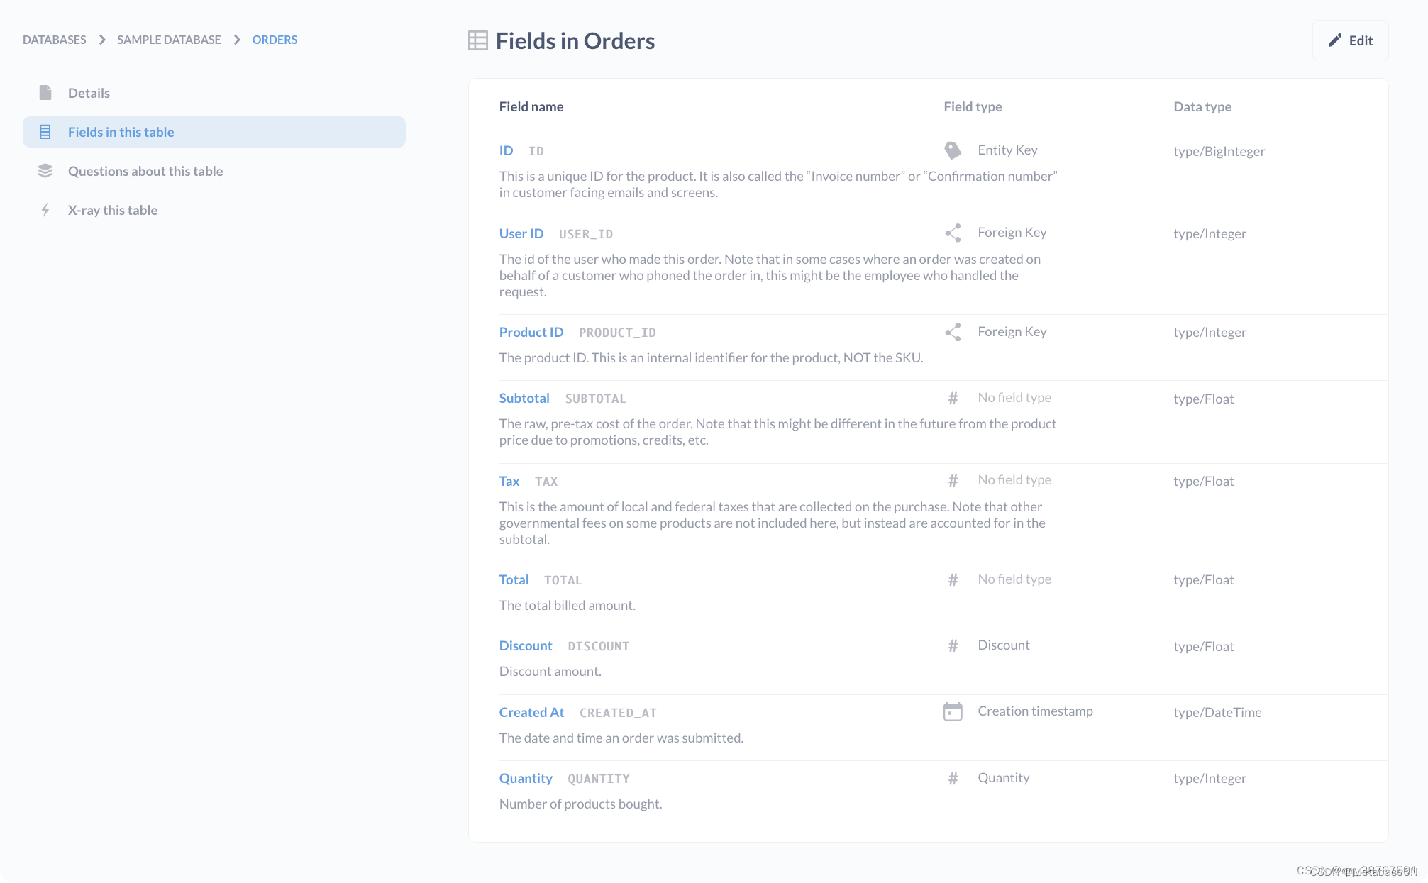Open Questions about this table
The width and height of the screenshot is (1428, 883).
click(145, 171)
